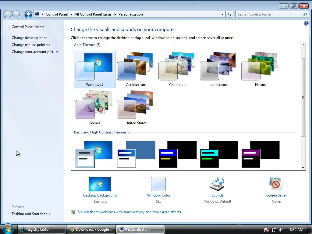Click the address bar Refresh button
This screenshot has height=234, width=312.
229,14
